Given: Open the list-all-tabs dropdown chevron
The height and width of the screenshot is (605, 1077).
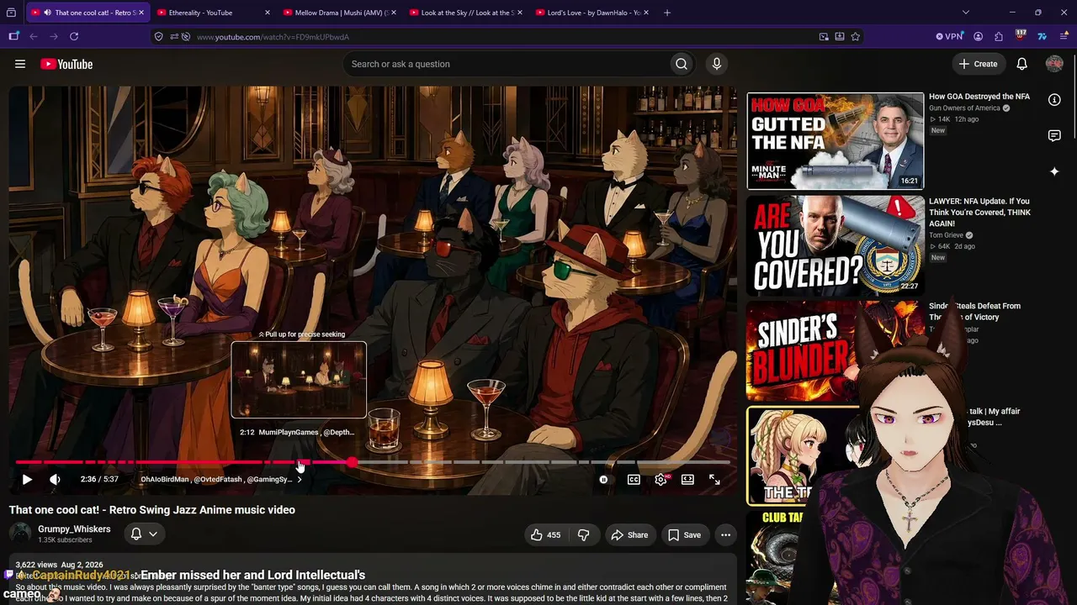Looking at the screenshot, I should [965, 13].
